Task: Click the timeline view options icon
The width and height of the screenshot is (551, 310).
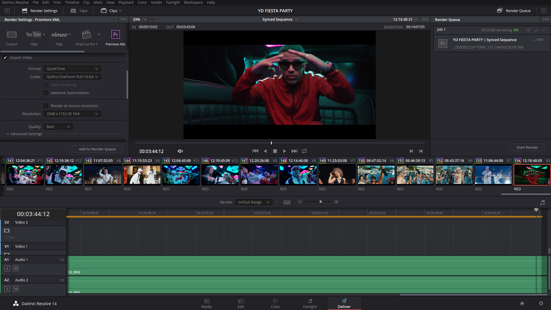Action: pyautogui.click(x=287, y=202)
